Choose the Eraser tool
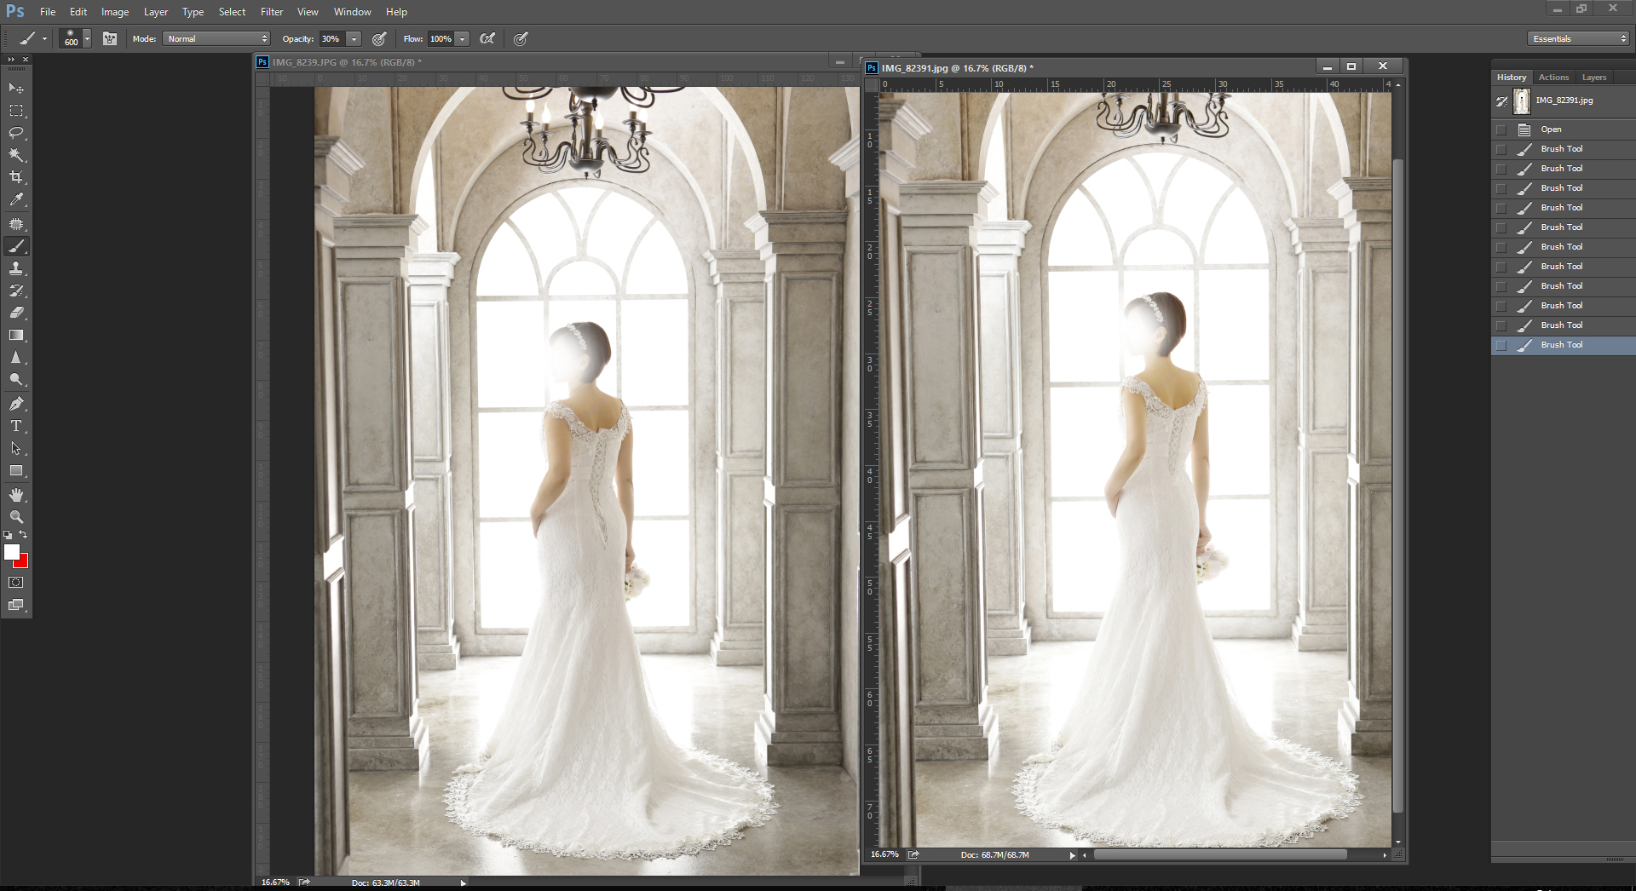Image resolution: width=1636 pixels, height=891 pixels. [16, 313]
